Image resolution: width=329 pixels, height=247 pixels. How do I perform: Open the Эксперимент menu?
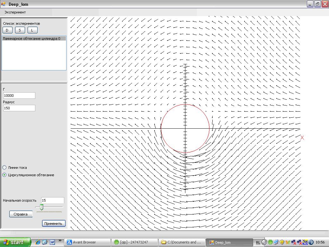click(x=15, y=13)
